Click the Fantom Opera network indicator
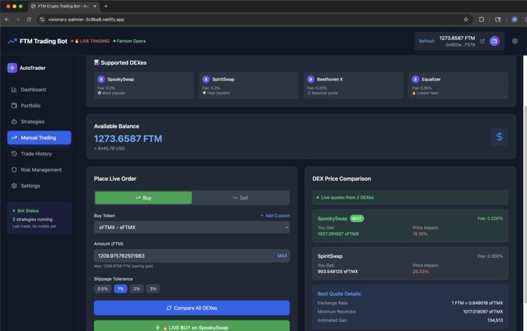527x331 pixels. pos(129,41)
